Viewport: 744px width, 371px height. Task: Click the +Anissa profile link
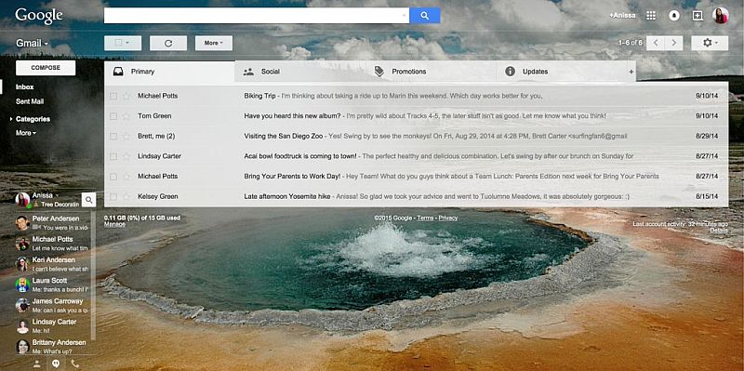coord(622,16)
